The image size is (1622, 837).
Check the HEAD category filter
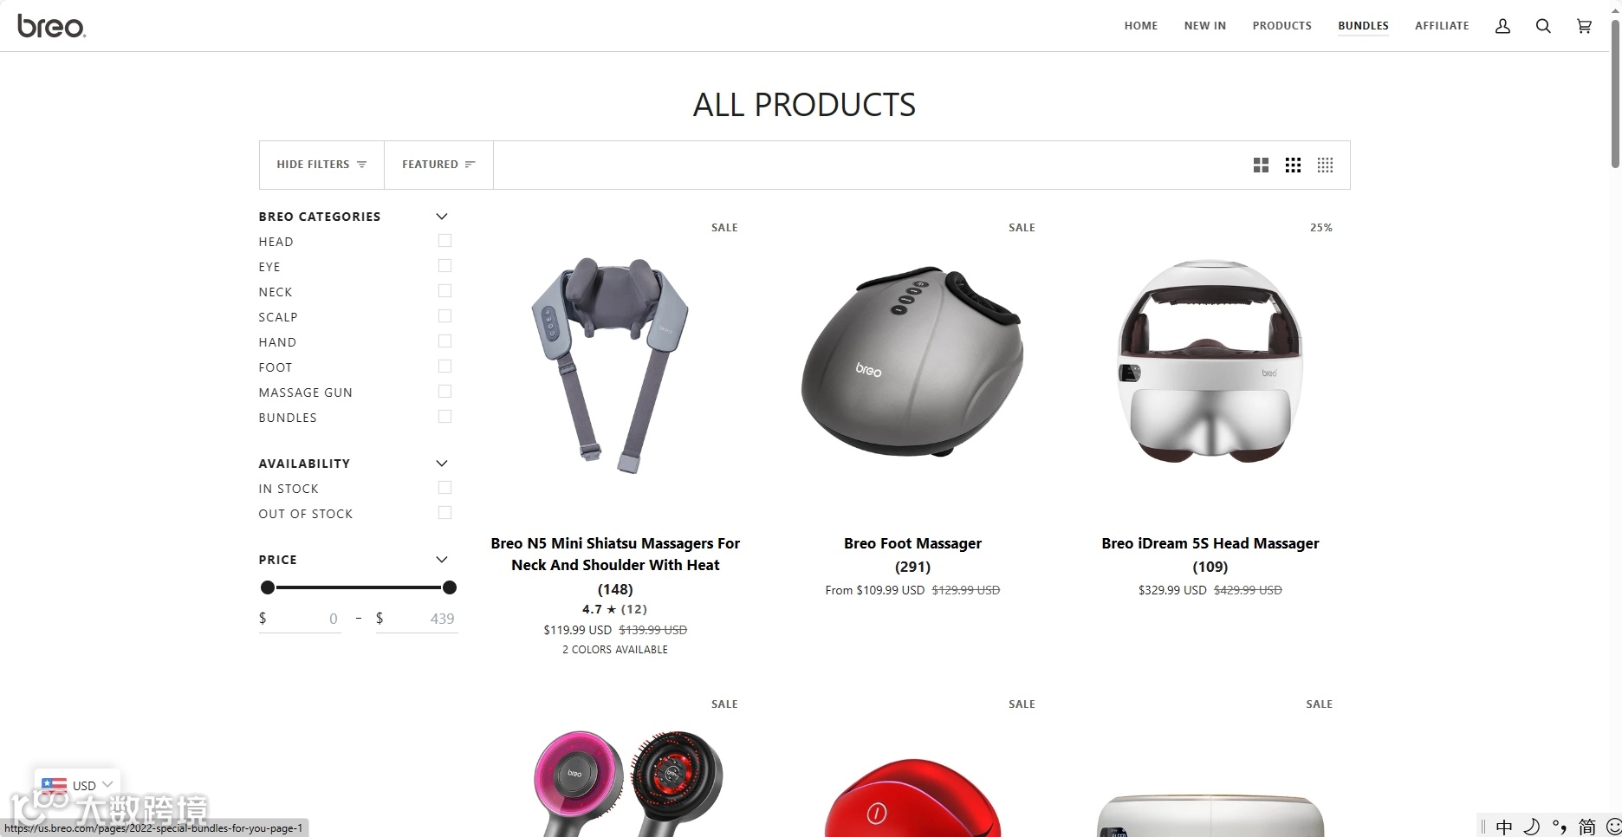coord(444,241)
